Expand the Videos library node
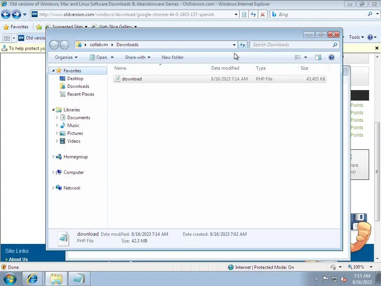Screen dimensions: 381x286 pos(57,141)
